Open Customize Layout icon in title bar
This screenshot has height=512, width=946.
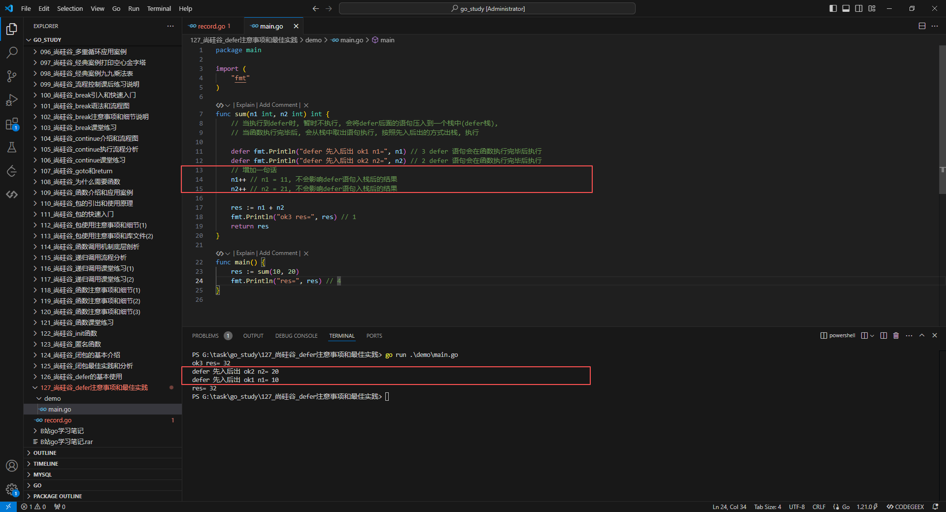pos(872,8)
